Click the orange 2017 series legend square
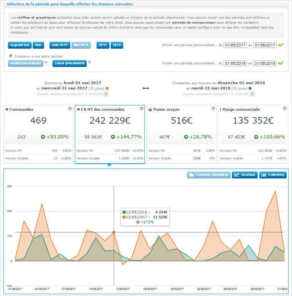Screen dimensions: 292x296 click(107, 88)
